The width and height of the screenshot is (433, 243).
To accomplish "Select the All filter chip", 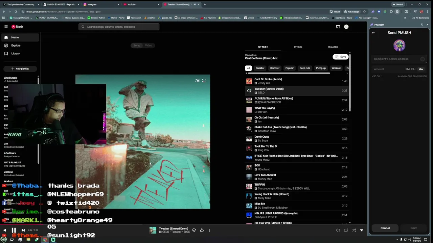I will [248, 68].
